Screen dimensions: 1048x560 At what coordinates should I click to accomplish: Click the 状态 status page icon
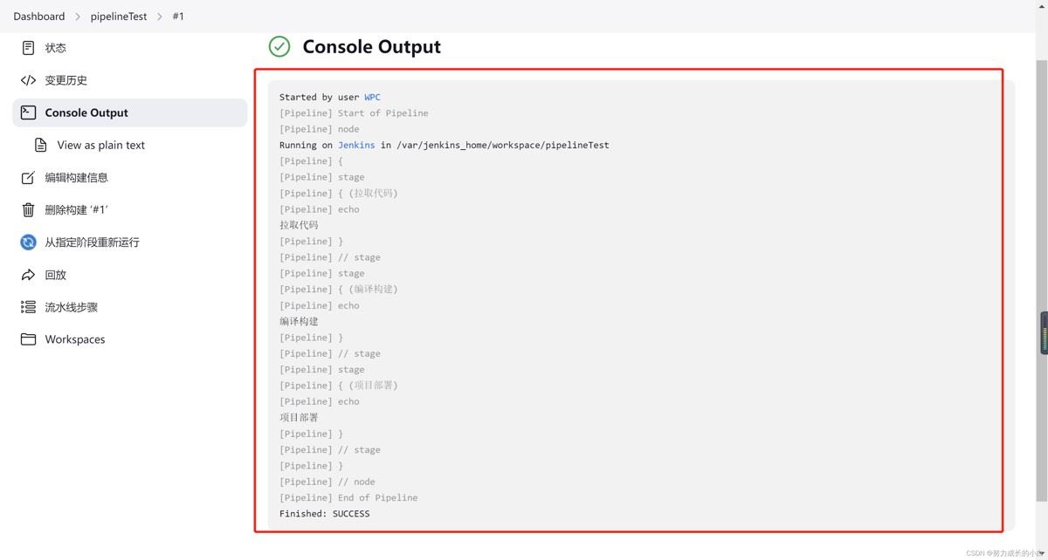(x=29, y=48)
